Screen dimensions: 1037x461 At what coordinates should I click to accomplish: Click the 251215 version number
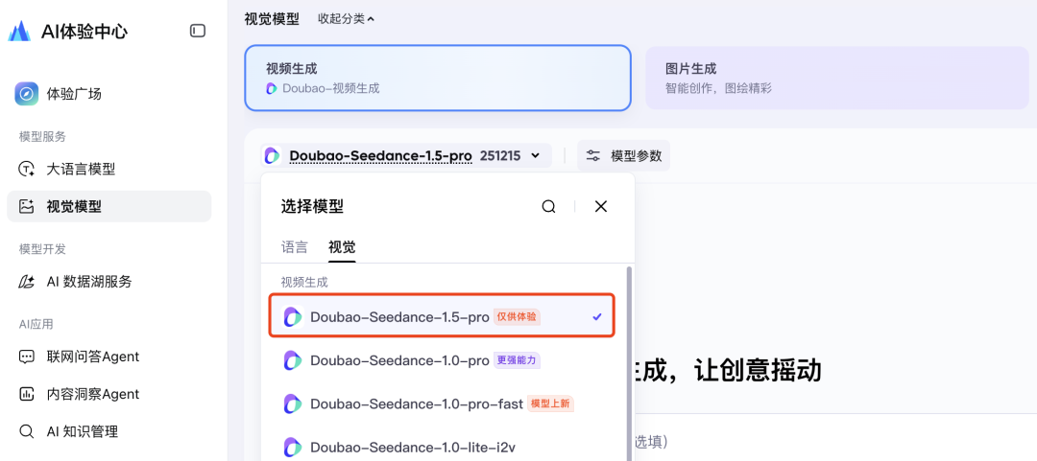click(x=500, y=156)
